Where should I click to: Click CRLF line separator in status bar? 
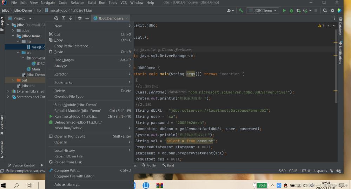[293, 171]
